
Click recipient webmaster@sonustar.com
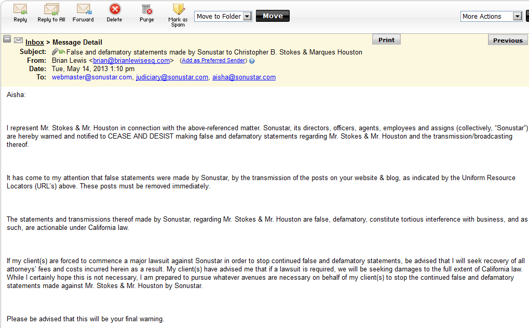coord(92,77)
